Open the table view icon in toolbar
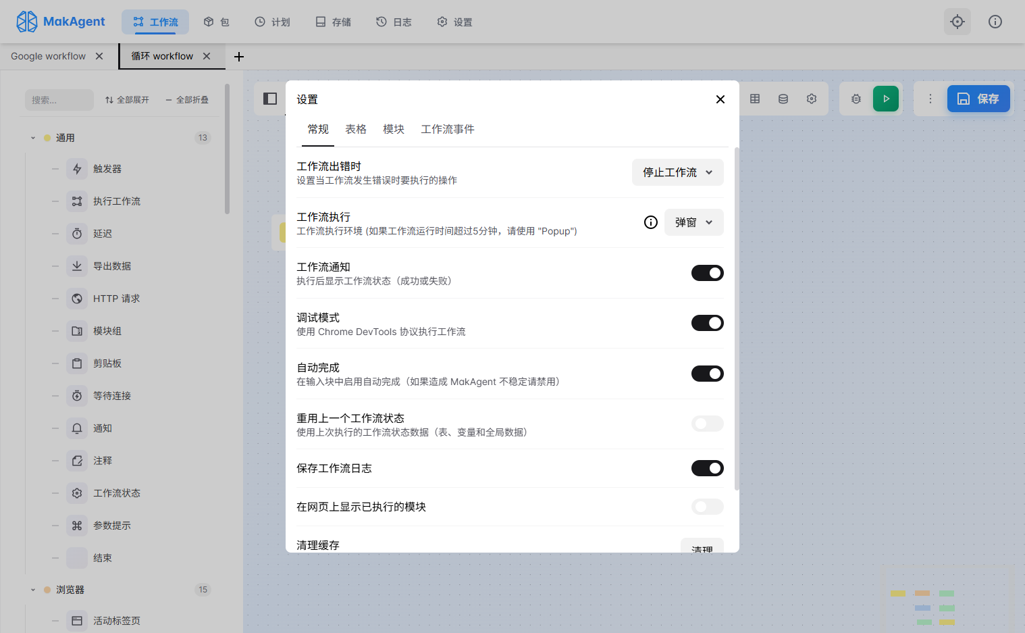 (x=754, y=99)
